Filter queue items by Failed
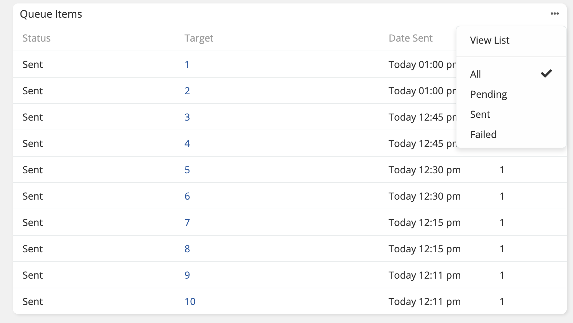Viewport: 573px width, 323px height. click(483, 134)
